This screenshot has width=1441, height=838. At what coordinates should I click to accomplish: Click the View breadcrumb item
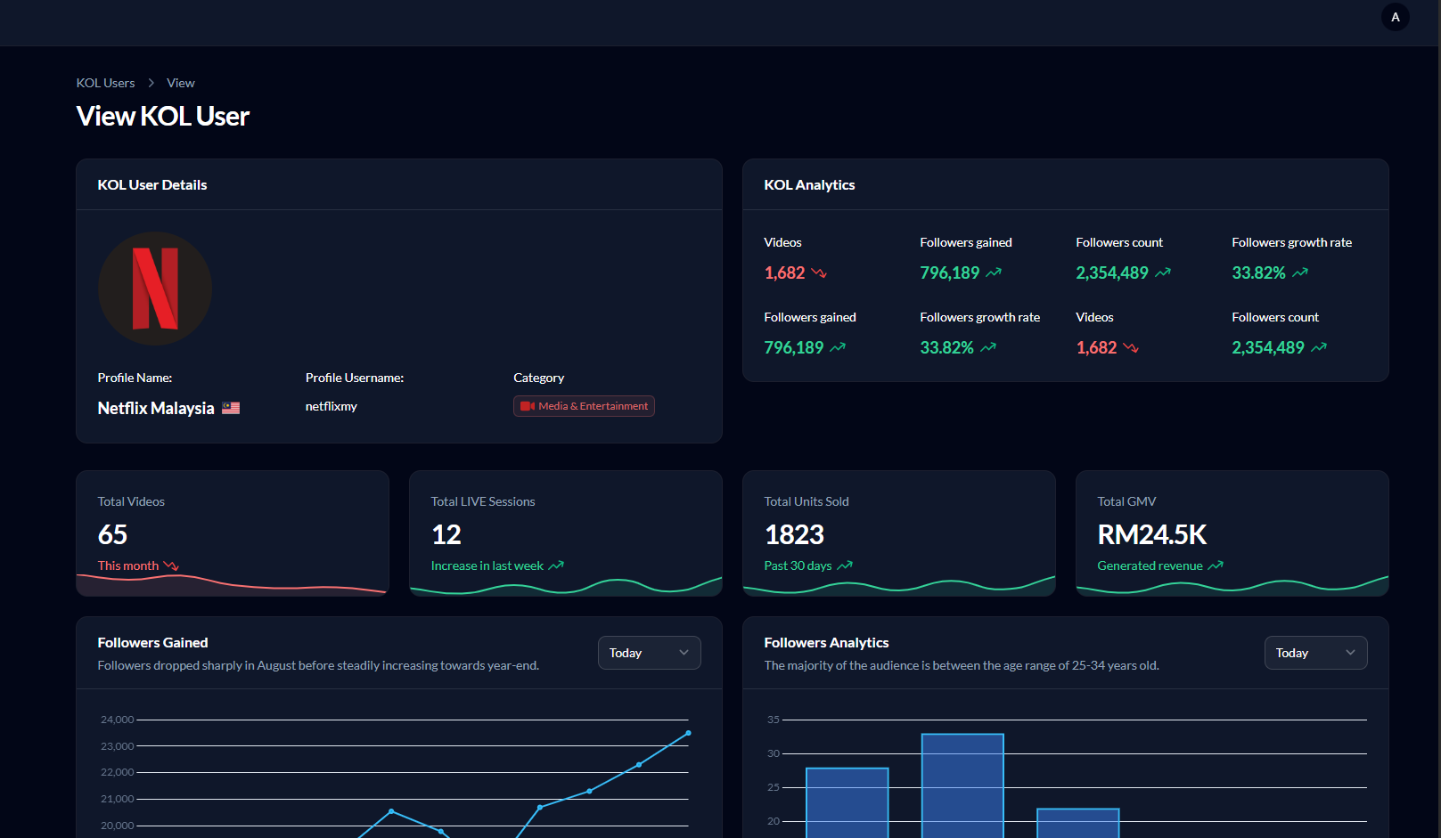pos(180,83)
